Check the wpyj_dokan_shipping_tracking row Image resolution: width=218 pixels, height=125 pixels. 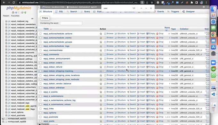pos(40,71)
